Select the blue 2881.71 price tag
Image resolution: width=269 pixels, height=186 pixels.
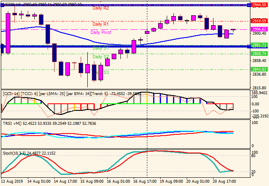coord(259,45)
